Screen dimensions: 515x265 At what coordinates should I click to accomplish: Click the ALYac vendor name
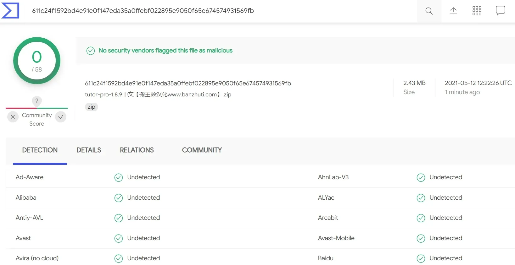coord(326,197)
